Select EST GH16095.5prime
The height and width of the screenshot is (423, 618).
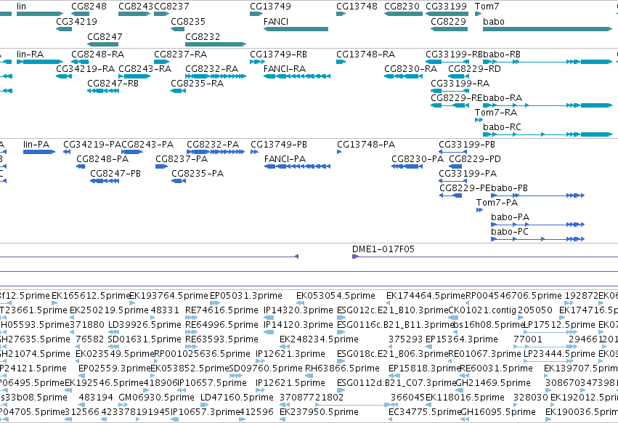click(498, 412)
